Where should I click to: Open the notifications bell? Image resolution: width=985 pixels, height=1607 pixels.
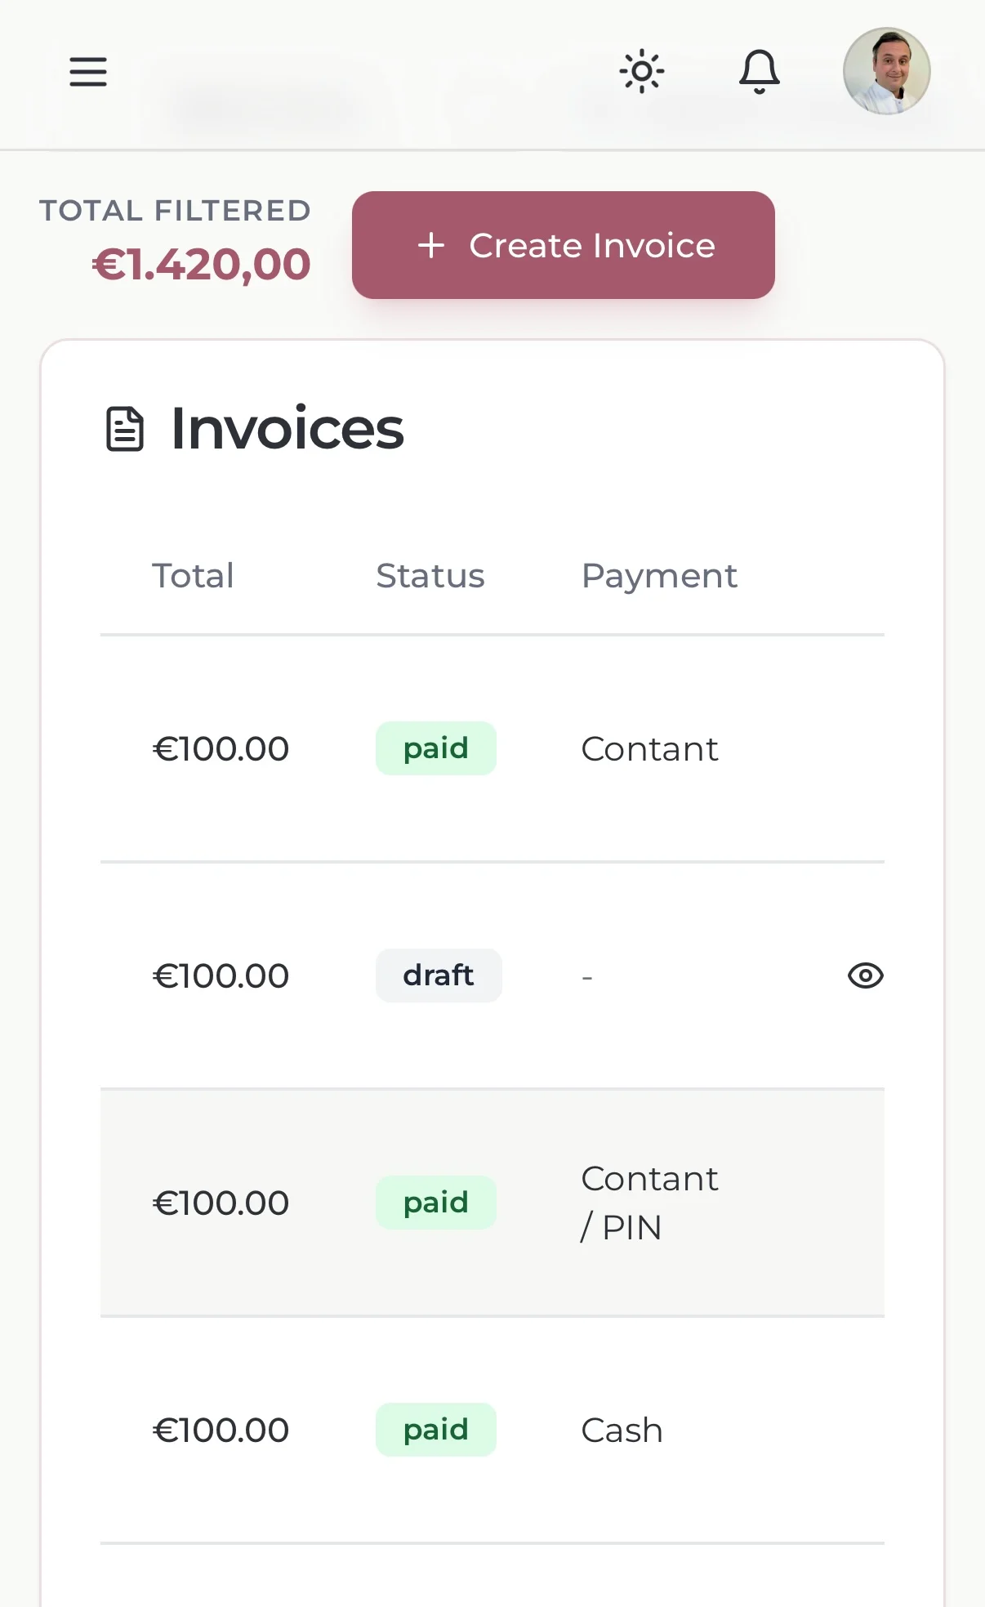[760, 72]
